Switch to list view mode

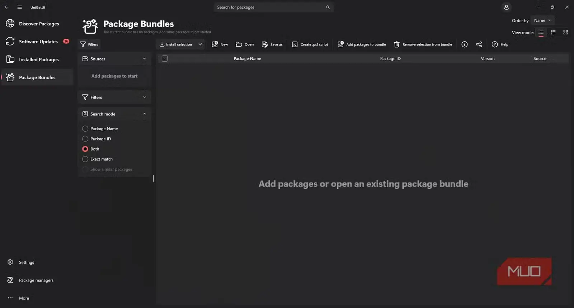click(541, 32)
